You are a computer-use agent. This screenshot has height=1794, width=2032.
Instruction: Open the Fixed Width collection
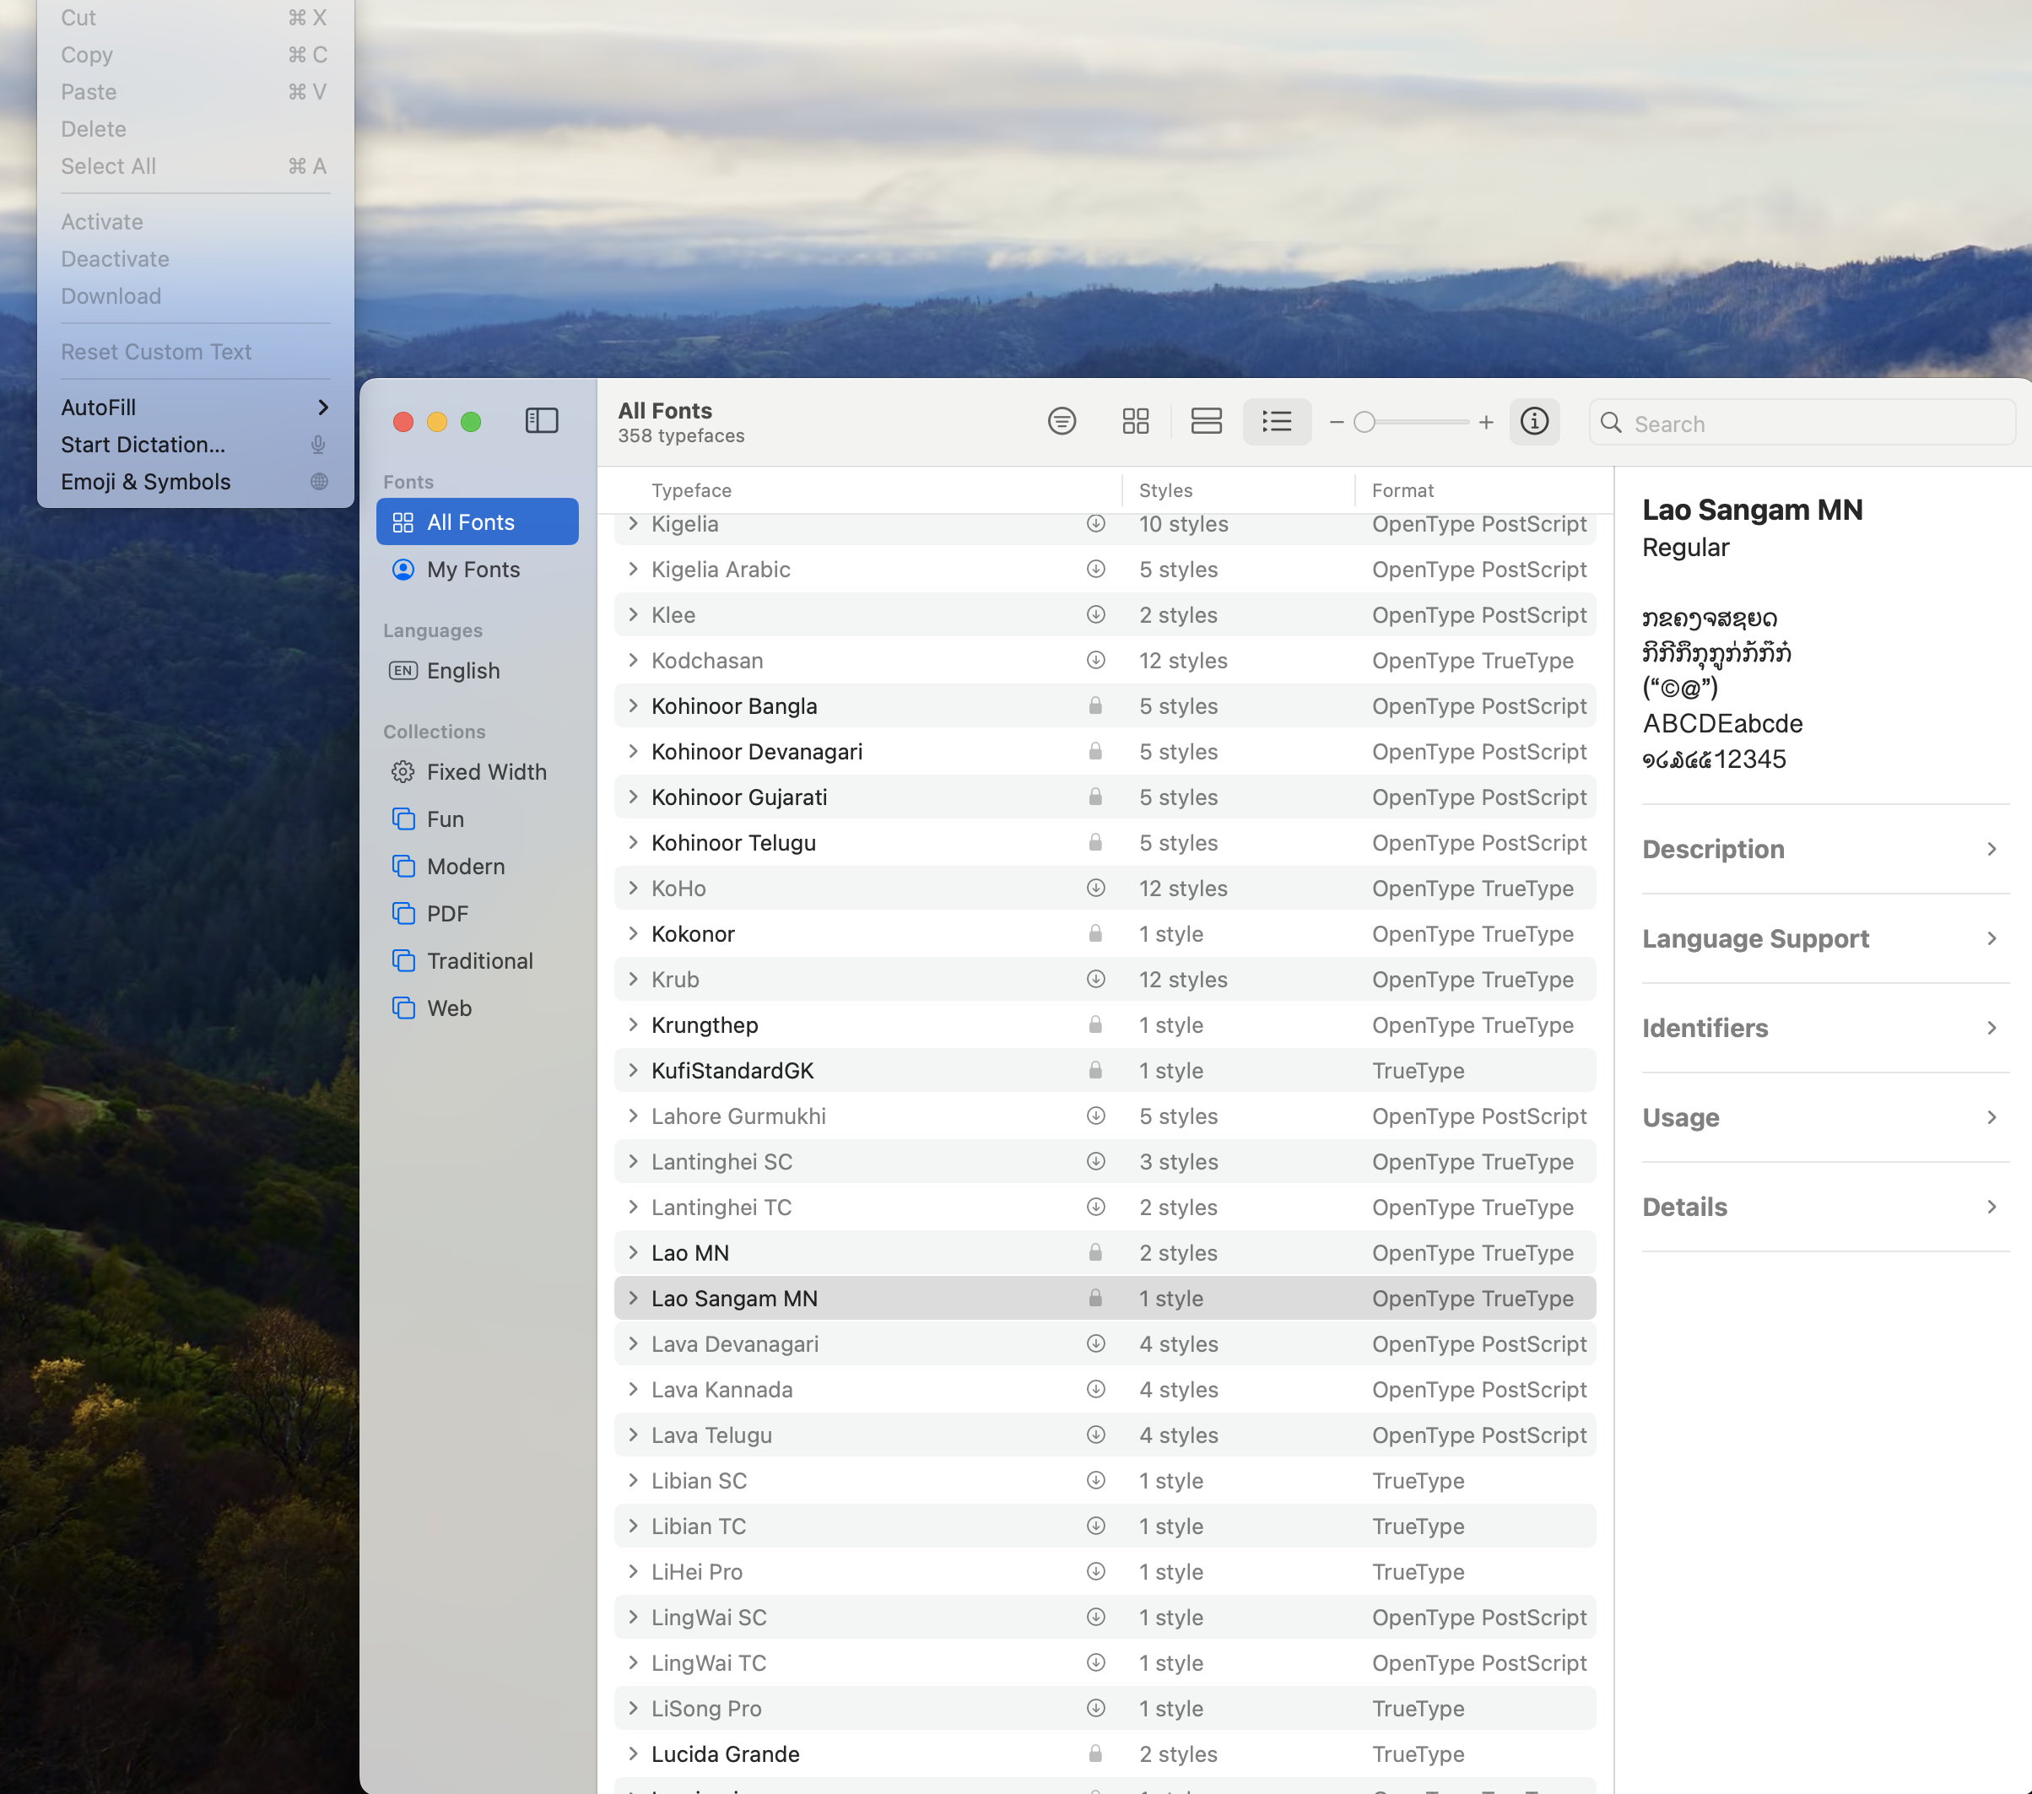pyautogui.click(x=486, y=772)
